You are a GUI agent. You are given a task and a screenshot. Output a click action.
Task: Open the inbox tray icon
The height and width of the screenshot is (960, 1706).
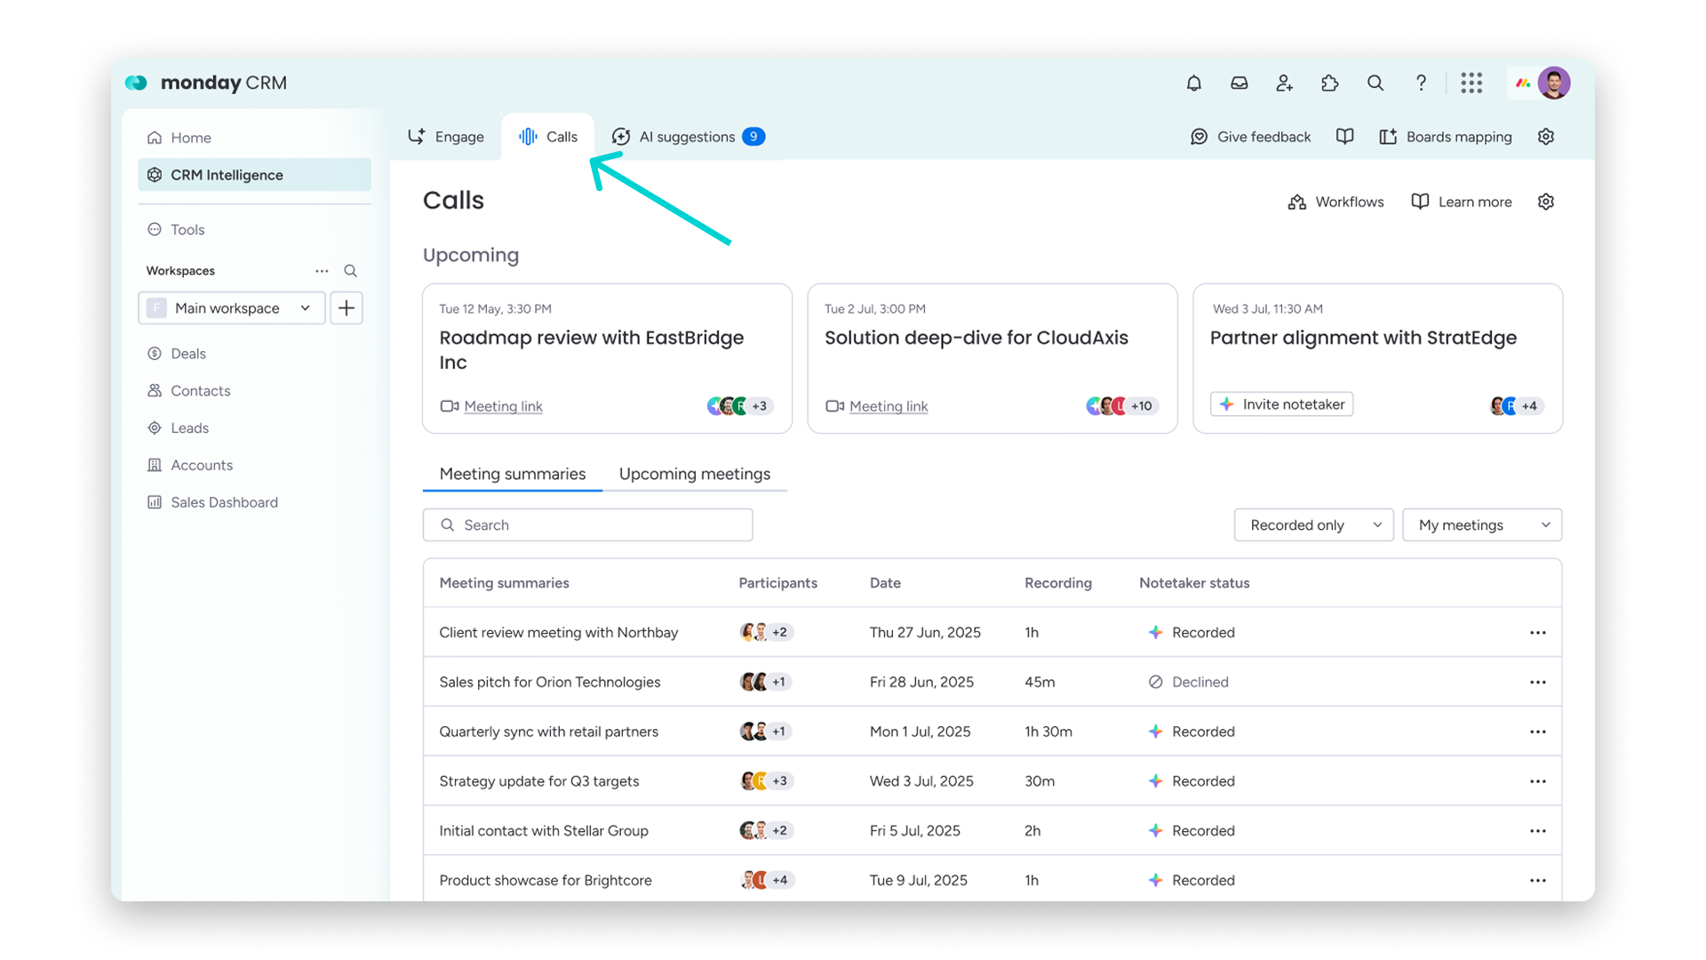tap(1239, 83)
